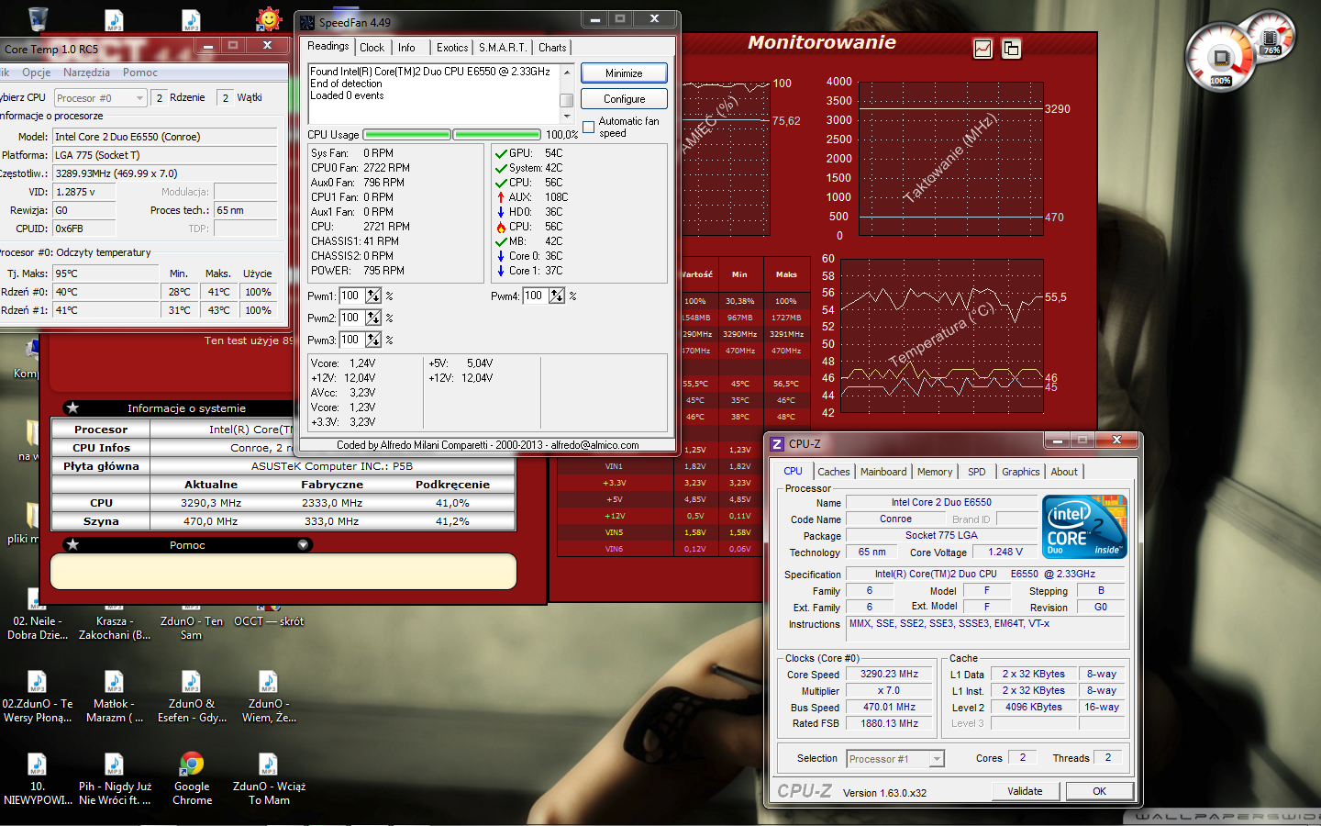The height and width of the screenshot is (826, 1321).
Task: Select the sun smiley desktop shortcut icon
Action: 269,17
